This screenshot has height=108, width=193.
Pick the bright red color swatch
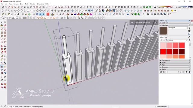163,52
